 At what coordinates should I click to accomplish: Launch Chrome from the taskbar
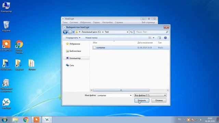pyautogui.click(x=26, y=120)
